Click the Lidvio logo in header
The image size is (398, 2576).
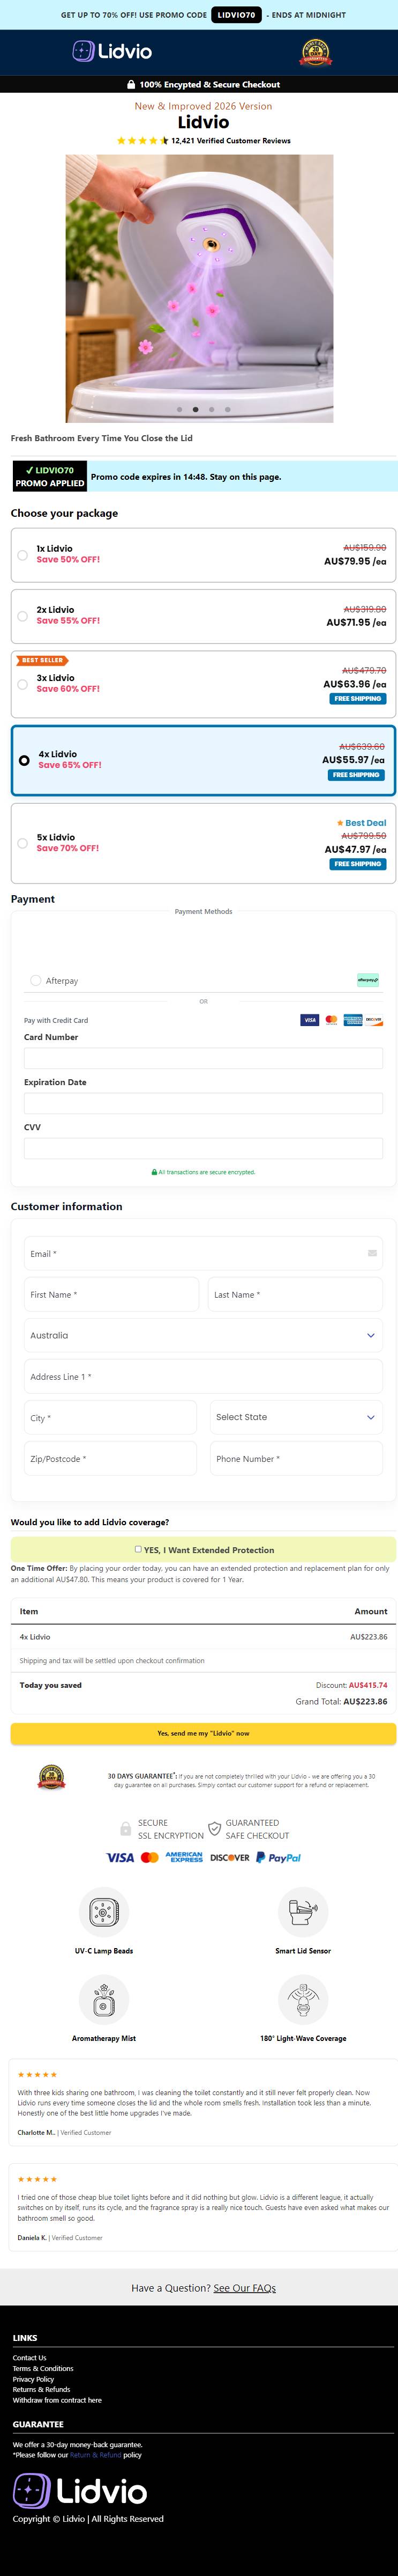point(112,51)
